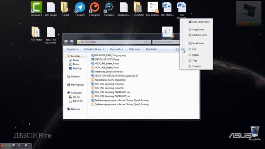This screenshot has height=149, width=265.
Task: Select the Kak_pristrel desktop document
Action: coord(153,9)
